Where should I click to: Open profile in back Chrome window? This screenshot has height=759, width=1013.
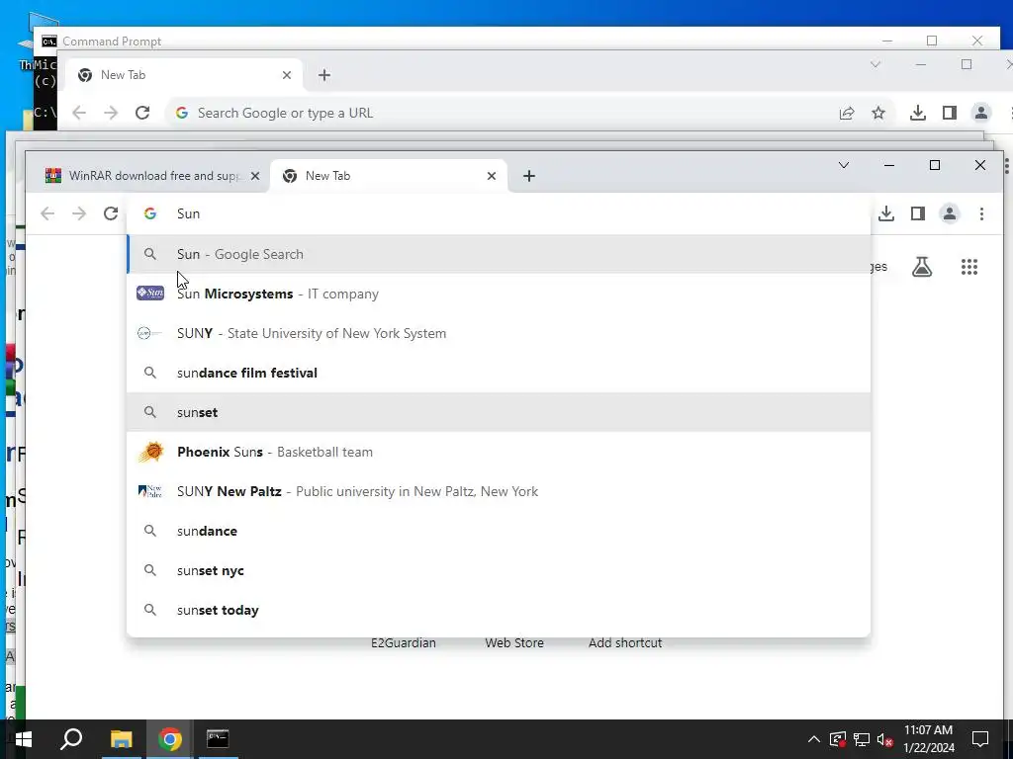coord(980,113)
